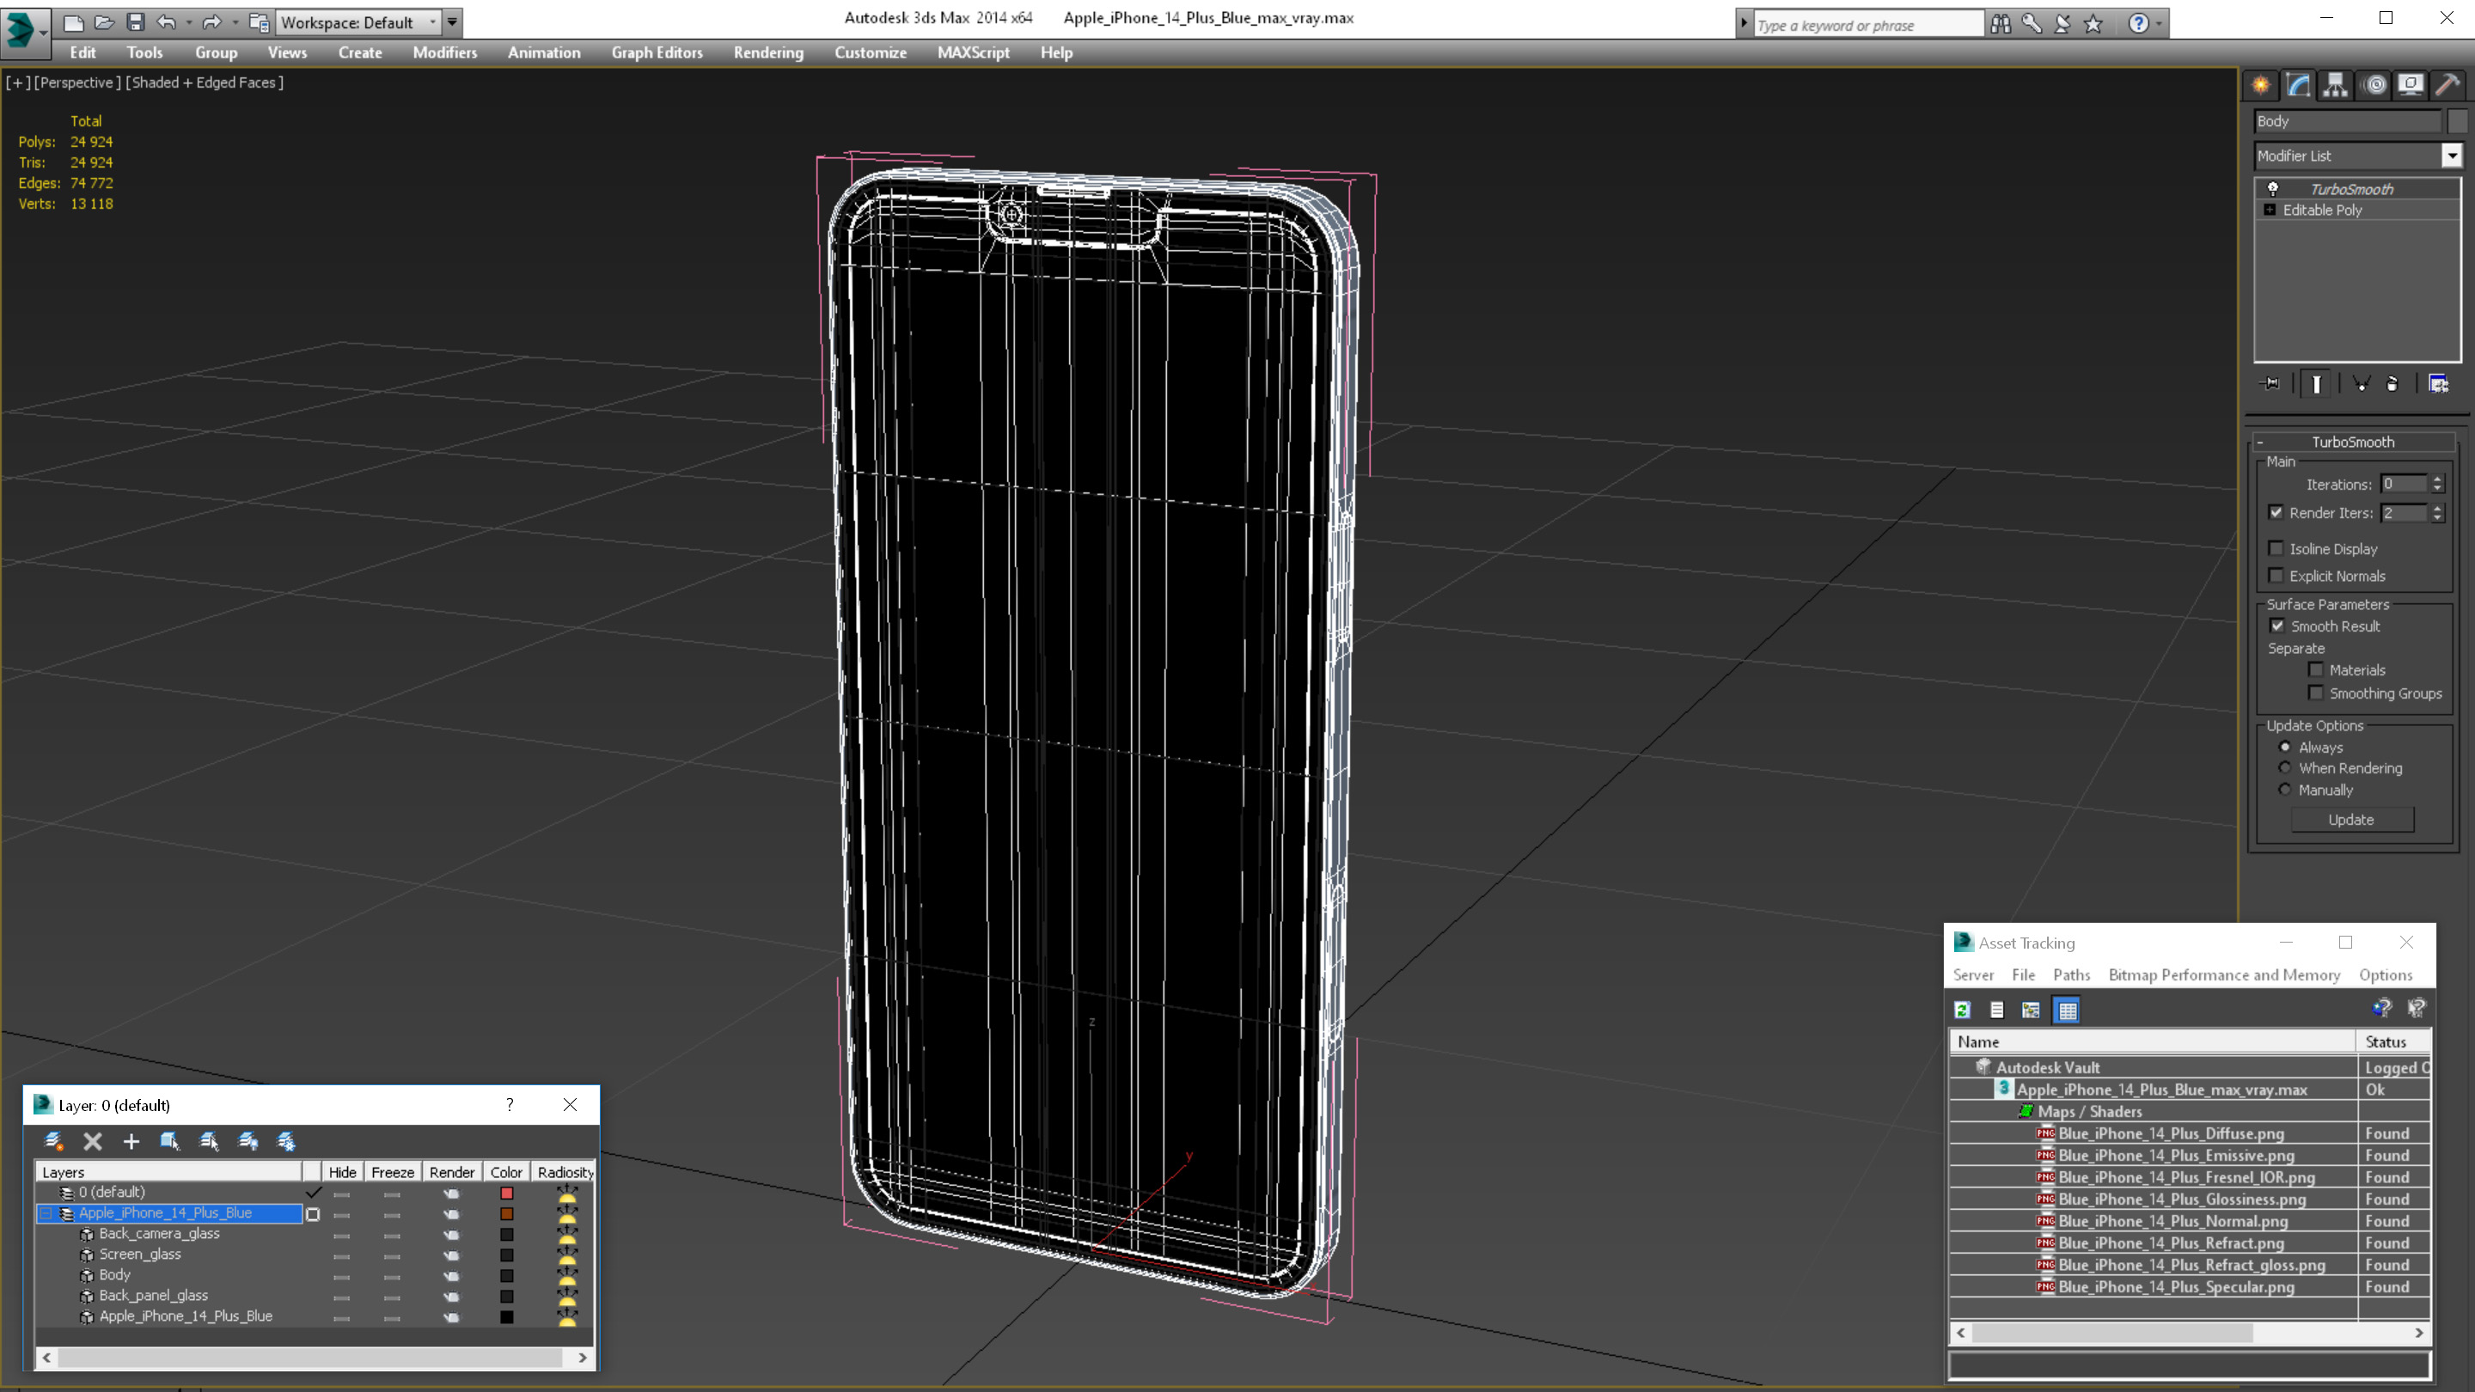Open the Modifier List dropdown
The image size is (2475, 1392).
coord(2453,156)
